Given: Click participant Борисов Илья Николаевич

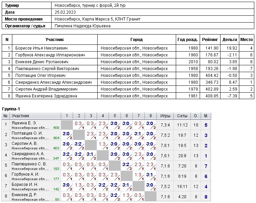Looking at the screenshot, I should tap(41, 48).
